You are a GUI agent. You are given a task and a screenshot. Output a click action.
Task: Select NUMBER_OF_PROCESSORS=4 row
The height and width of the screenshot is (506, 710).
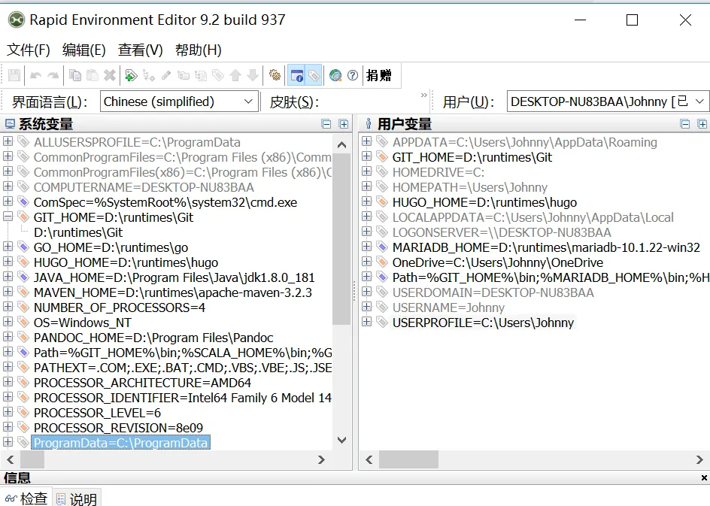[x=120, y=308]
